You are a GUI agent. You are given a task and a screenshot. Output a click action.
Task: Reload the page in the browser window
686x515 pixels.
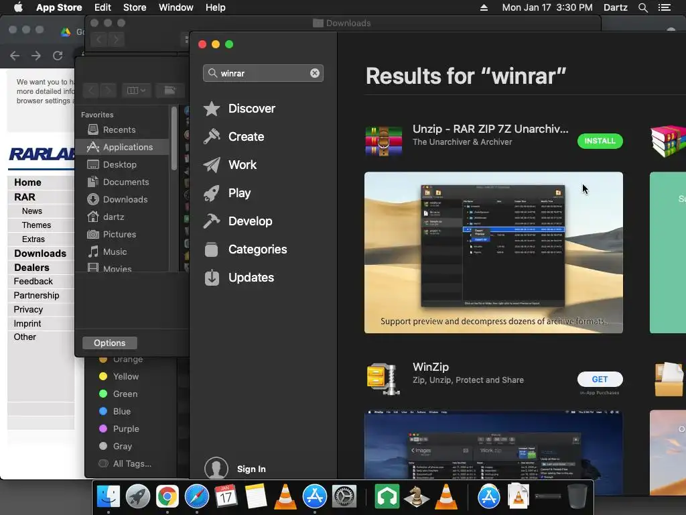(58, 56)
